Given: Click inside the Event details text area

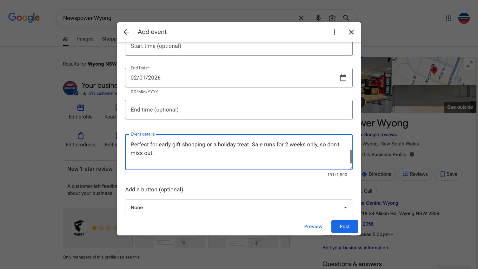Looking at the screenshot, I should (239, 152).
